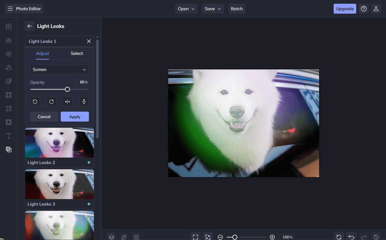Open the Layers panel at the bottom

pos(112,237)
